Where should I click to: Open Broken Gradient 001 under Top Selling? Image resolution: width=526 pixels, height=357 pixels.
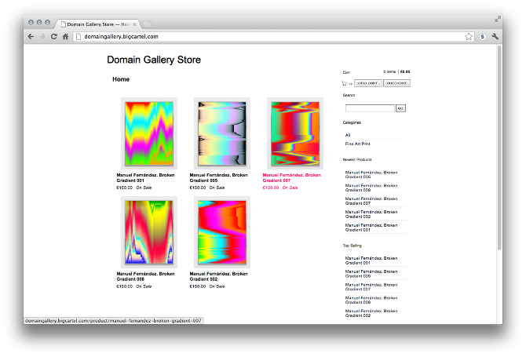pos(371,260)
